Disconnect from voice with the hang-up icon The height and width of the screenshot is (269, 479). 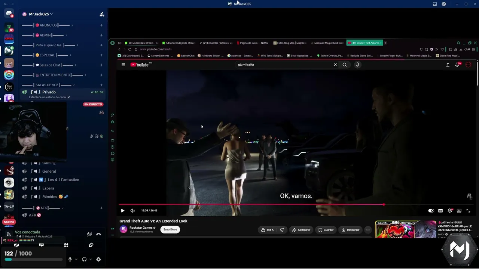coord(98,234)
